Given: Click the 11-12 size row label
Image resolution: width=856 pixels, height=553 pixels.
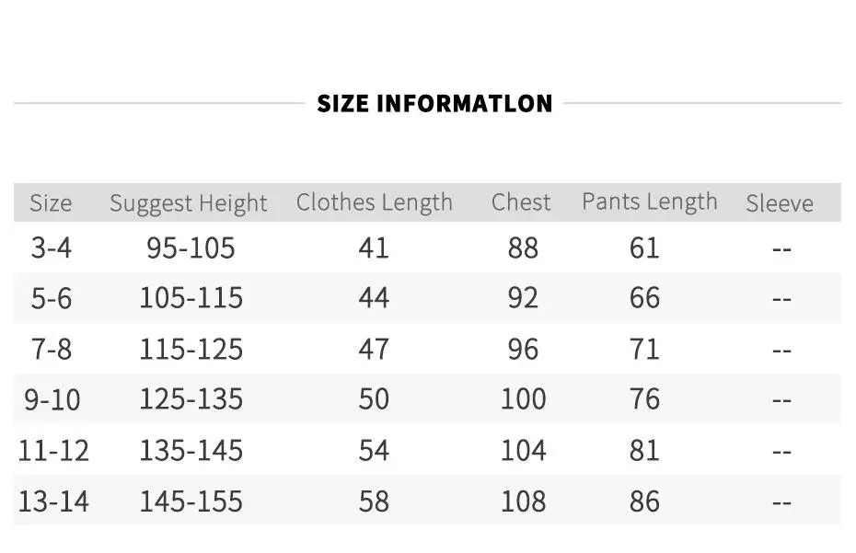Looking at the screenshot, I should tap(53, 450).
